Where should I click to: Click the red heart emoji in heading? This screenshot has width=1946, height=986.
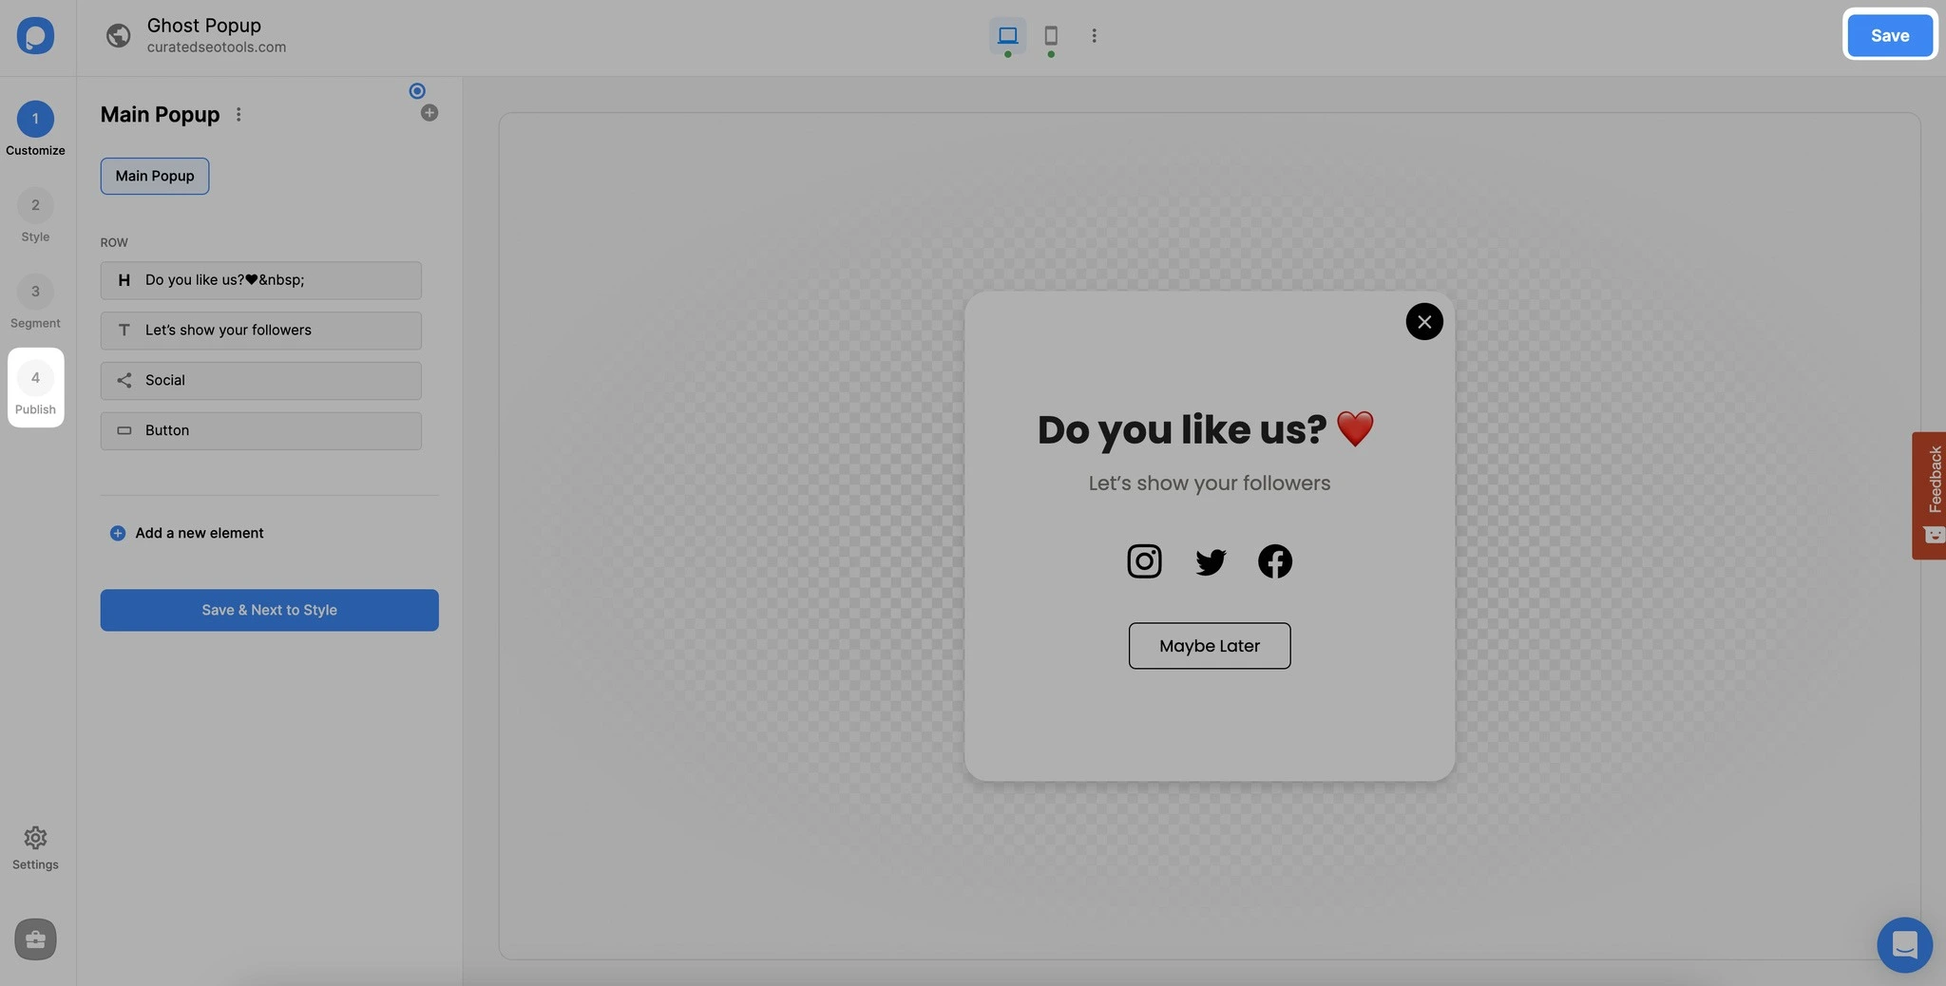coord(1355,429)
